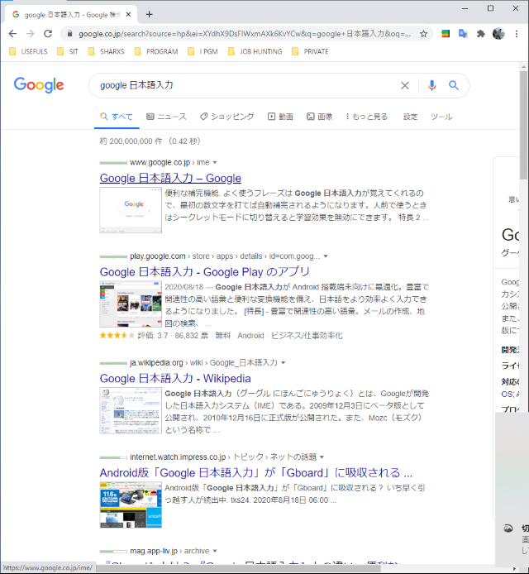Clear the search box with X

click(x=405, y=85)
